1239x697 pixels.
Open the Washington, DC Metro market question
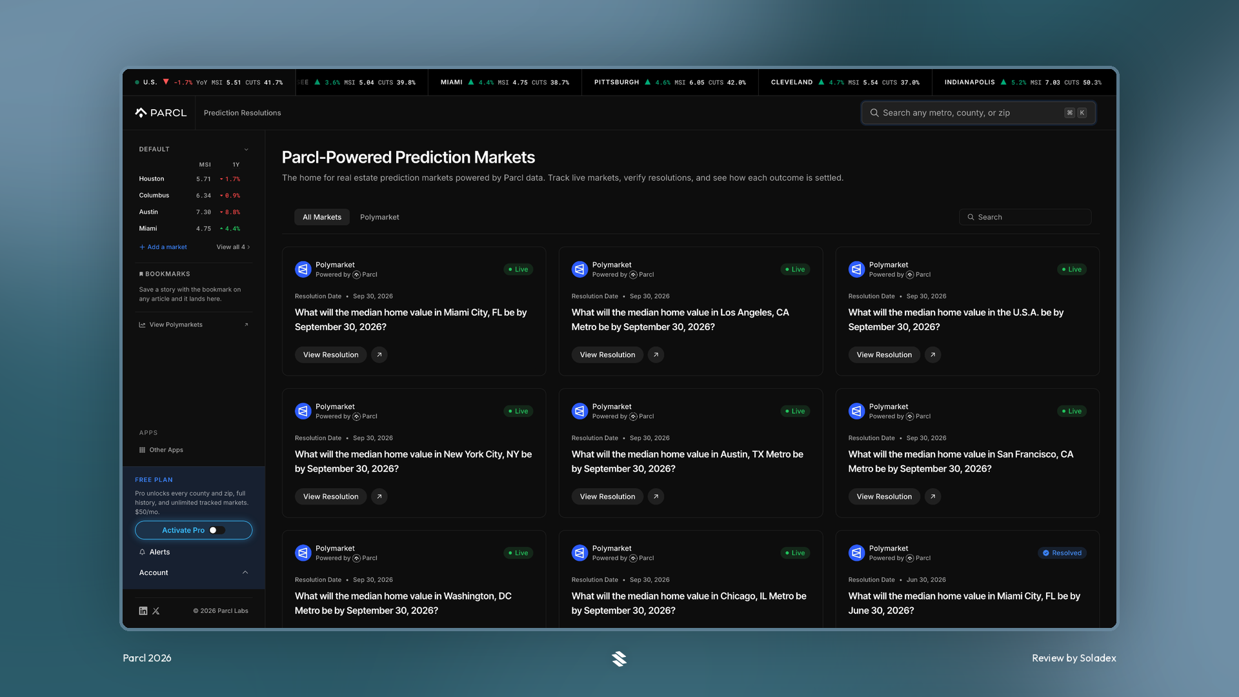tap(403, 603)
